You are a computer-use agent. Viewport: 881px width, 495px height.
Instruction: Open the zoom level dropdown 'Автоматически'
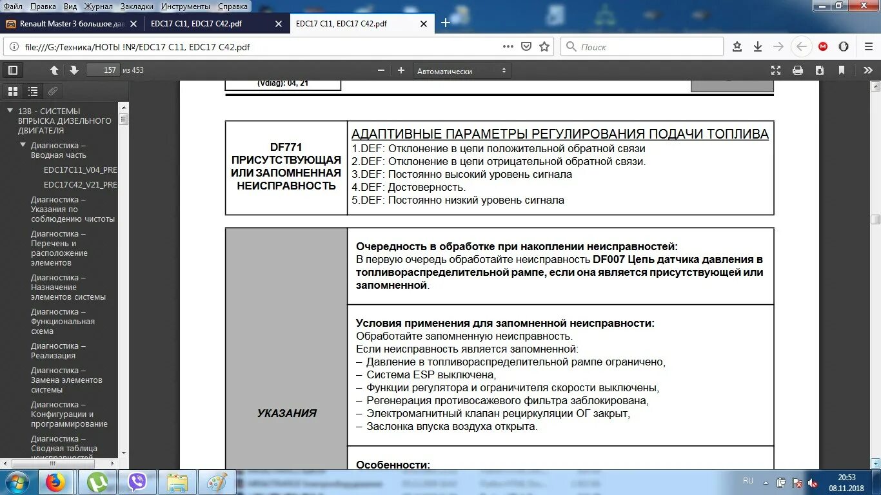[x=461, y=71]
